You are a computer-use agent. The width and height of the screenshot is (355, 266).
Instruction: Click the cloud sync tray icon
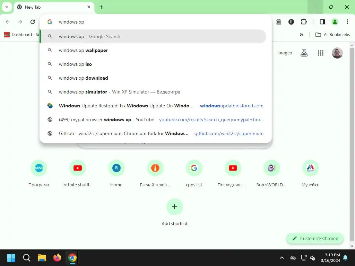(x=293, y=258)
